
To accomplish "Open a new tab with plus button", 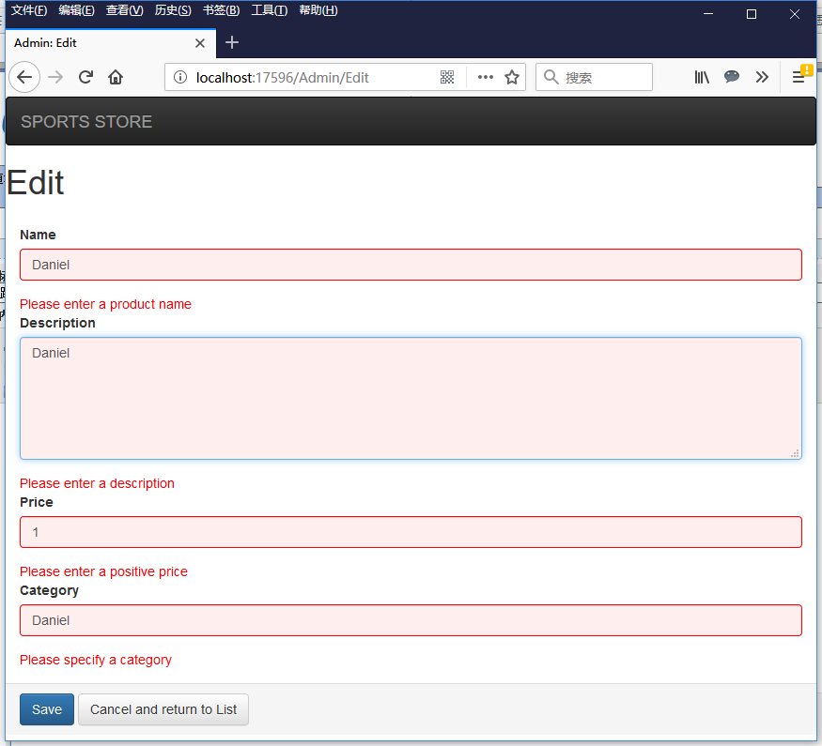I will pos(232,42).
